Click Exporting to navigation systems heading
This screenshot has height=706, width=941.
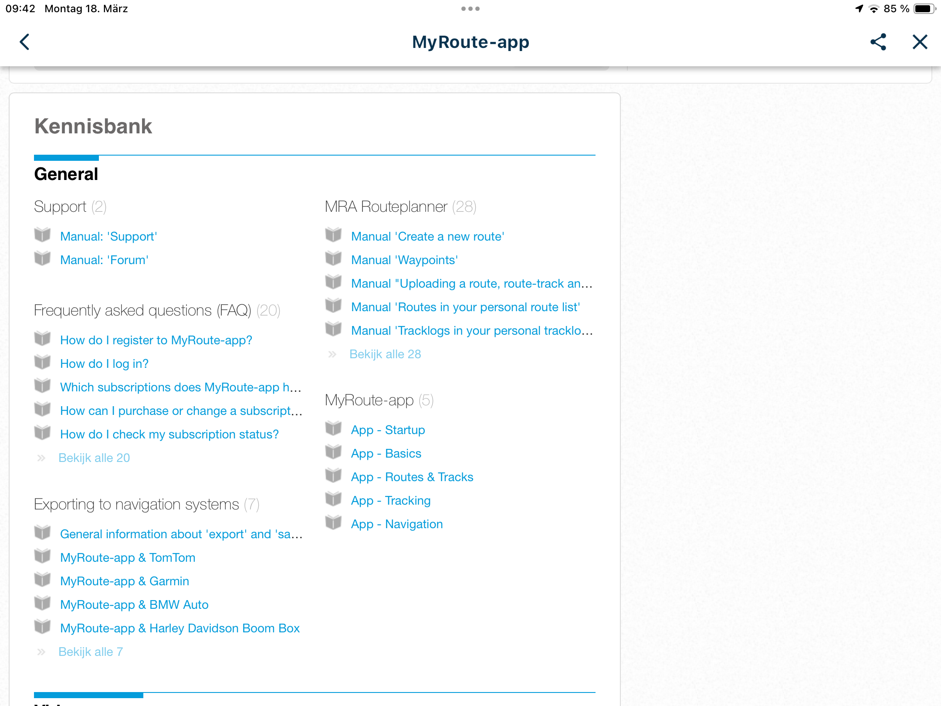click(x=147, y=504)
